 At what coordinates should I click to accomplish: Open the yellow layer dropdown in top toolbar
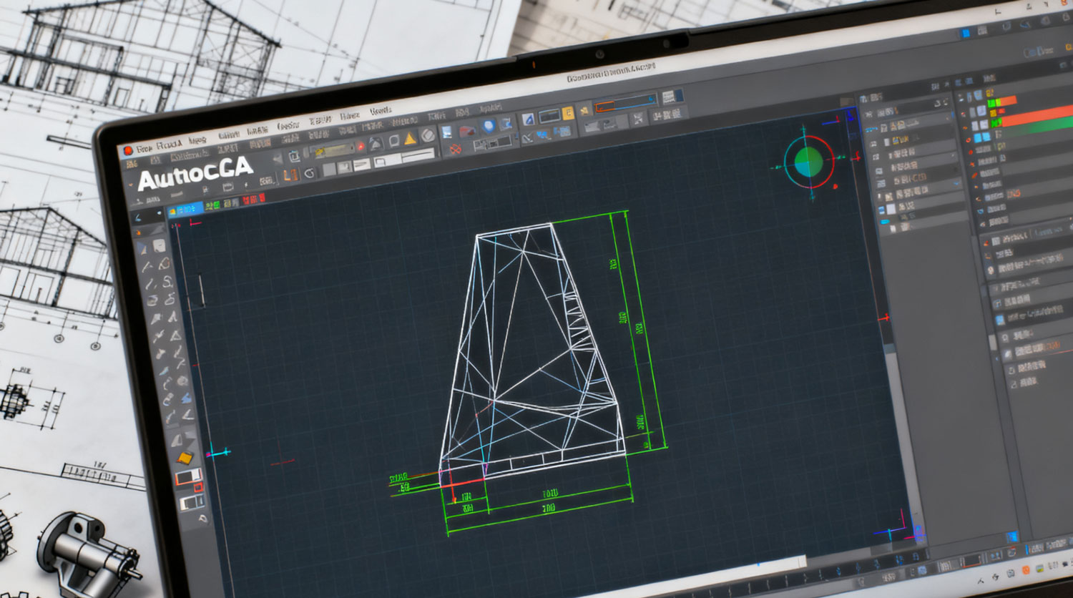coord(333,150)
